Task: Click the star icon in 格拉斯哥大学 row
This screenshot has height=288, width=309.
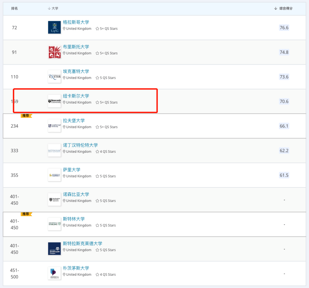Action: [97, 29]
